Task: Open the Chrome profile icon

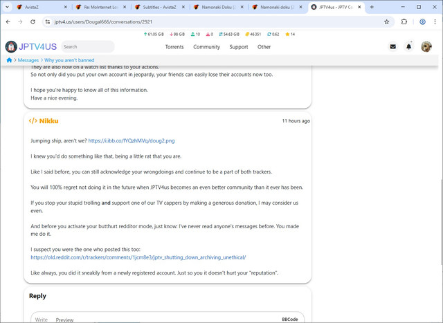Action: (422, 21)
